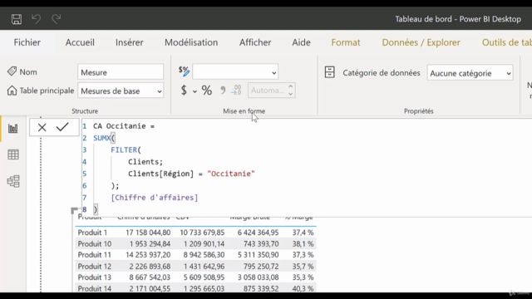Click the value 1 431 642,96
This screenshot has width=532, height=299.
204,267
